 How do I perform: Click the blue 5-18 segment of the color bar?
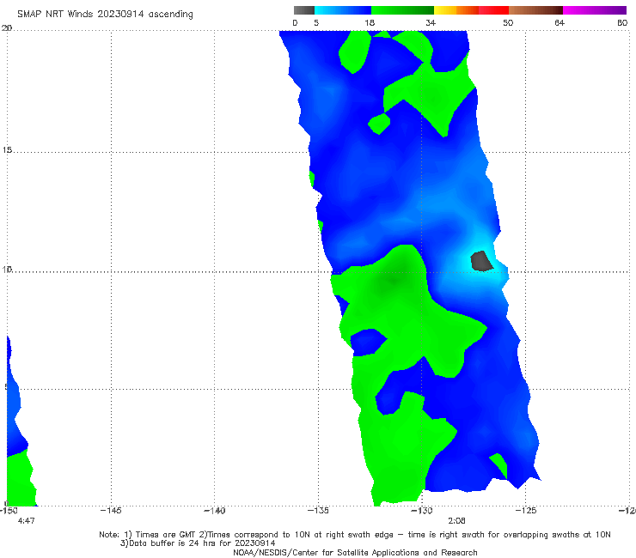click(x=343, y=10)
